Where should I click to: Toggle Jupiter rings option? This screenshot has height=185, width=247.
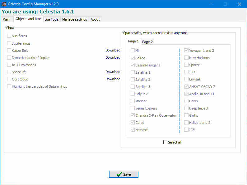click(9, 43)
